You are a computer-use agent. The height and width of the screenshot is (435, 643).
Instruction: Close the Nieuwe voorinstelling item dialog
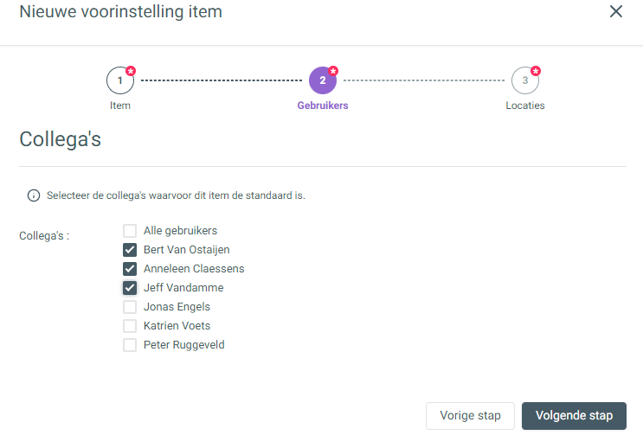pos(615,11)
